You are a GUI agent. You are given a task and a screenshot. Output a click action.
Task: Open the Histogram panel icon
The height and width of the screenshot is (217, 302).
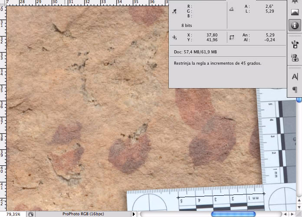pyautogui.click(x=295, y=12)
